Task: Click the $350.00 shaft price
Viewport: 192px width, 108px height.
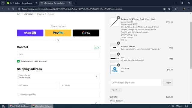Action: [x=169, y=22]
